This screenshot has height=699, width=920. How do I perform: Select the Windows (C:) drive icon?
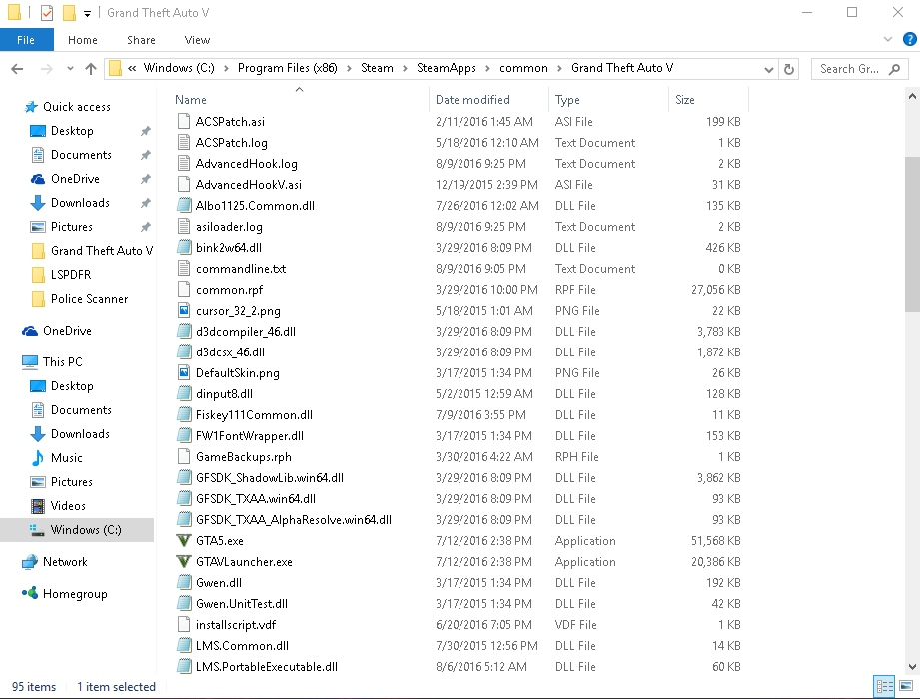[38, 530]
